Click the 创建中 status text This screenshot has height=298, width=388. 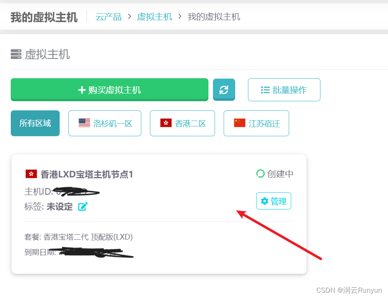pyautogui.click(x=280, y=174)
